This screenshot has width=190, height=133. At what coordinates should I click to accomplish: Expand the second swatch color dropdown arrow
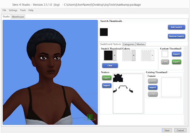point(134,55)
